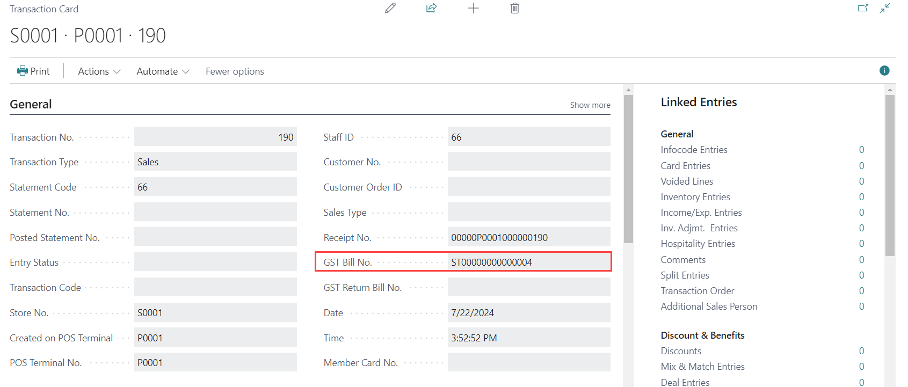Click Show more in General section
This screenshot has height=387, width=908.
pos(590,105)
